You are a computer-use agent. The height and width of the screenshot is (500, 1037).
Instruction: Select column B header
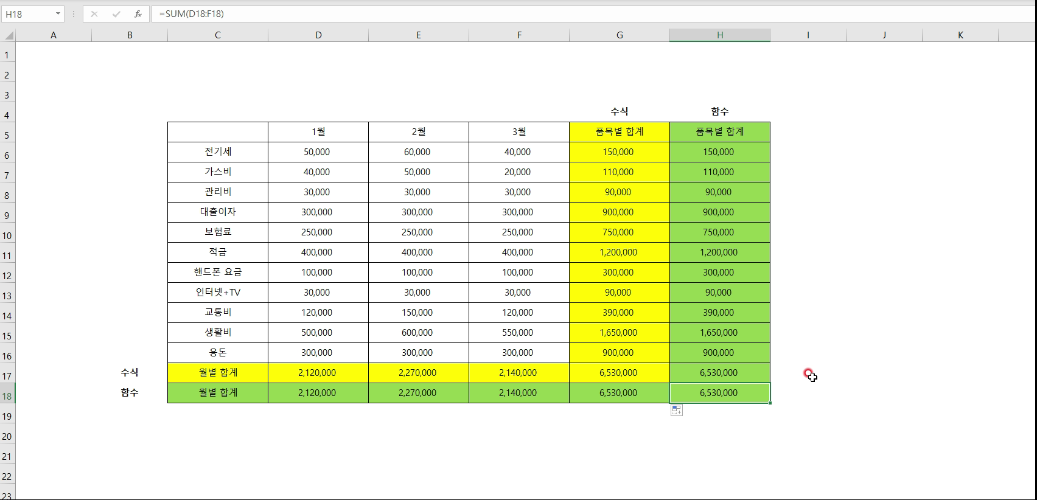point(130,35)
